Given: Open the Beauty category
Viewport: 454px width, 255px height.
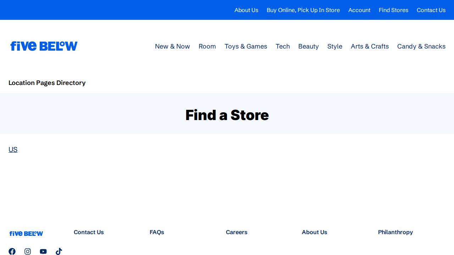Looking at the screenshot, I should [x=309, y=46].
